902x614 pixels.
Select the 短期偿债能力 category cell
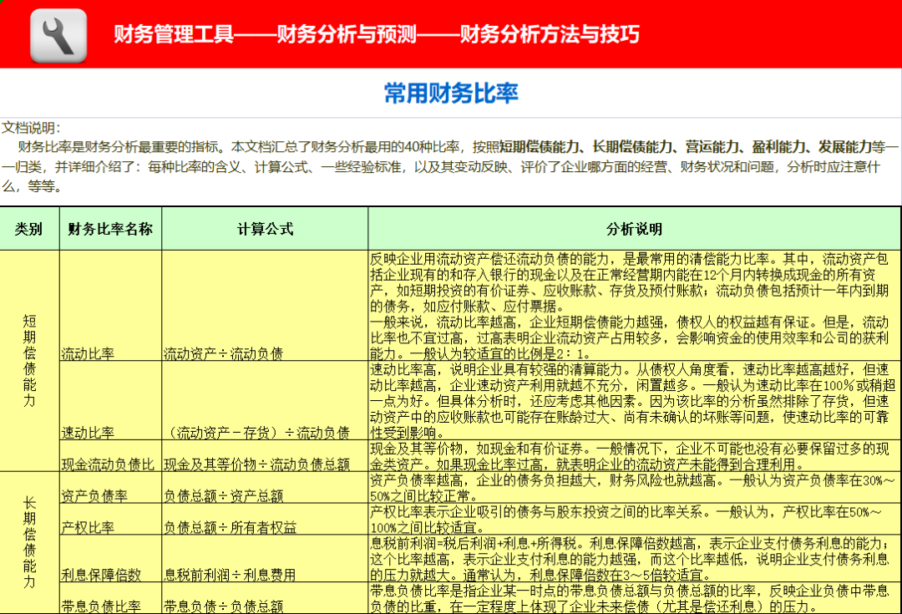pos(30,359)
